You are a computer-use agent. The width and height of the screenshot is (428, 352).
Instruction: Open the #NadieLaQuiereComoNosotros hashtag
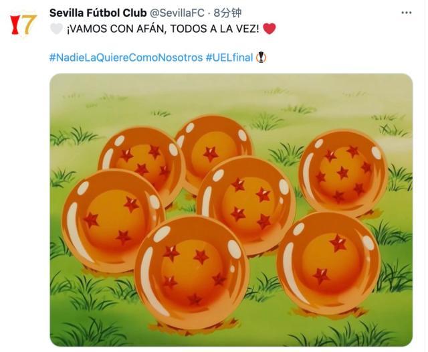126,58
